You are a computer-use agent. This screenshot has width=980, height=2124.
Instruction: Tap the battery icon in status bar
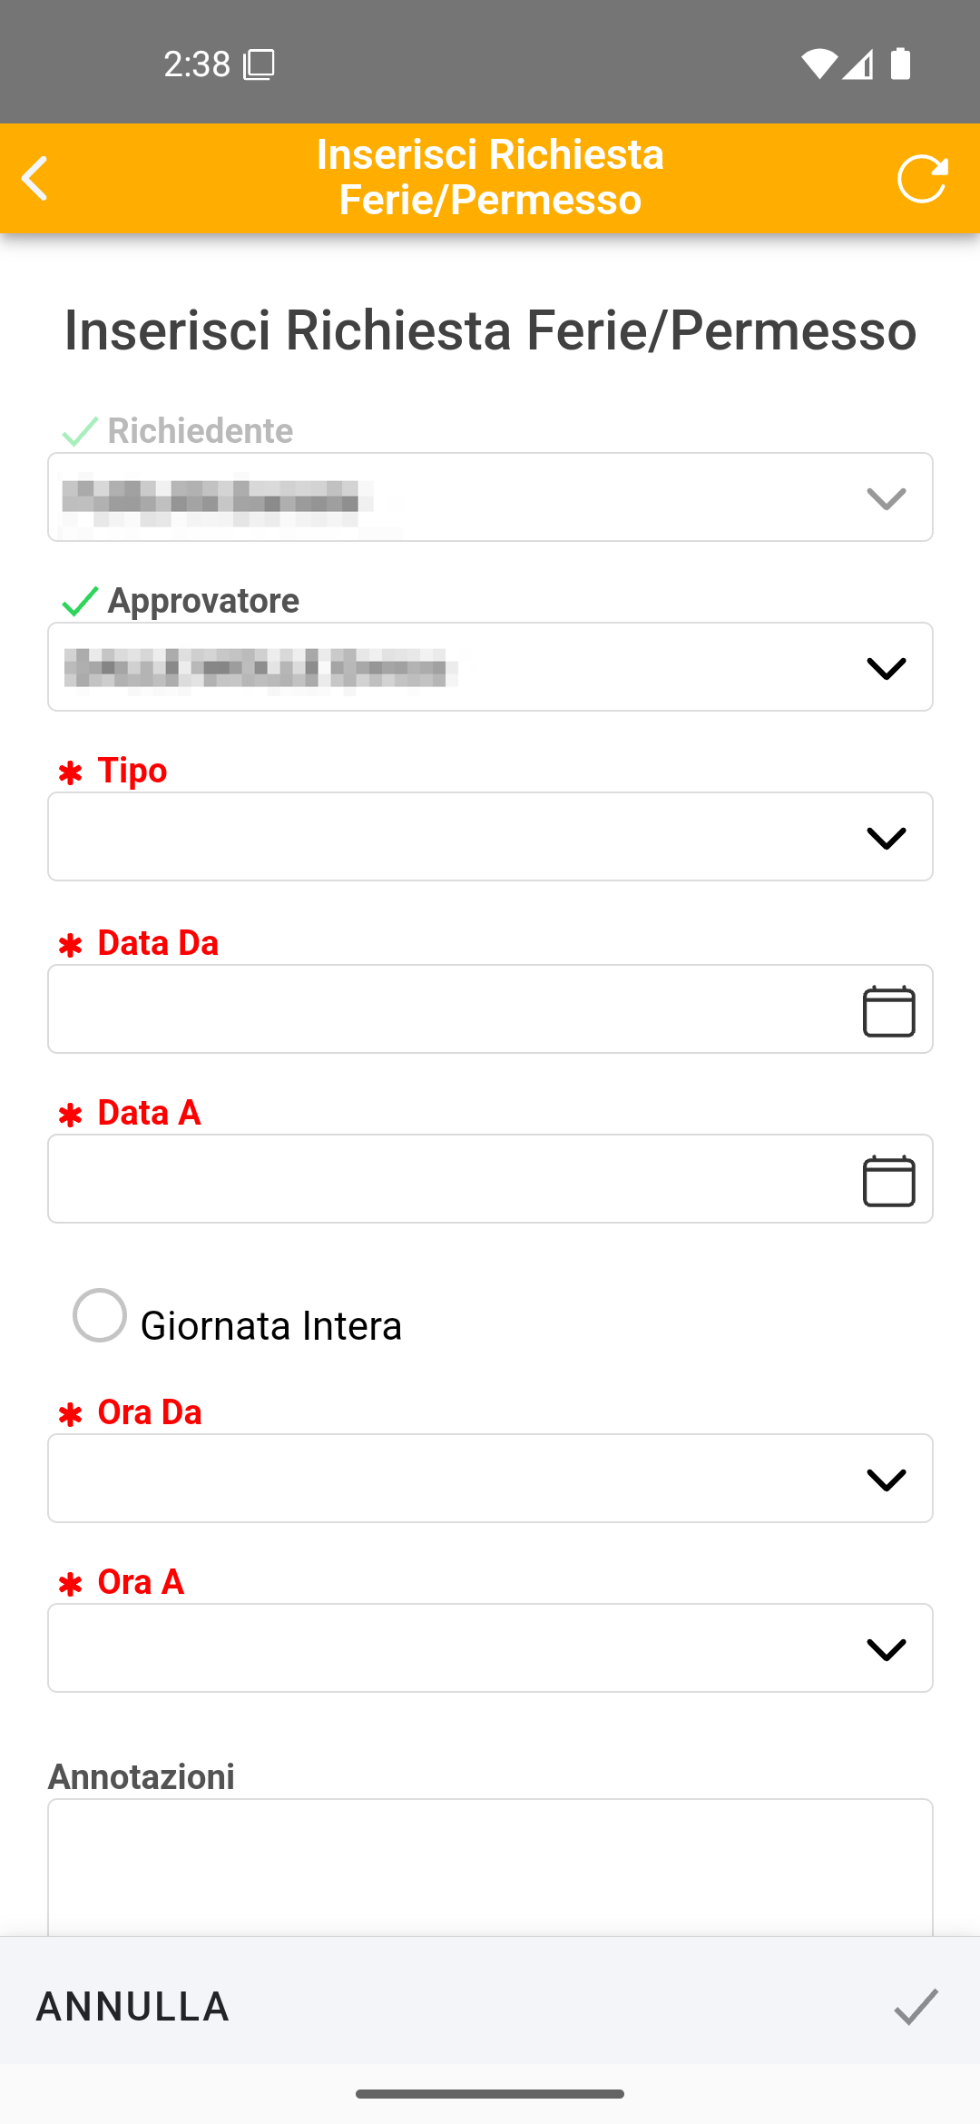click(x=900, y=64)
